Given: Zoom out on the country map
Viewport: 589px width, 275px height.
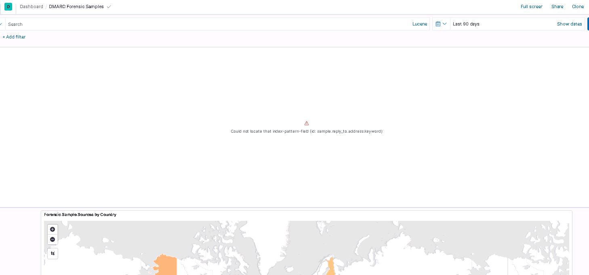Looking at the screenshot, I should click(53, 239).
